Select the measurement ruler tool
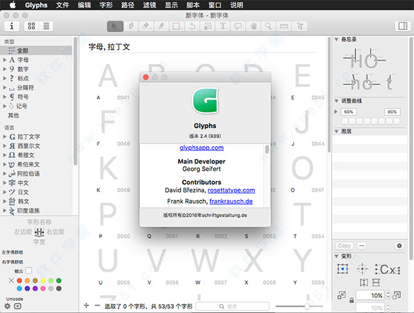Image resolution: width=414 pixels, height=313 pixels. pyautogui.click(x=284, y=26)
